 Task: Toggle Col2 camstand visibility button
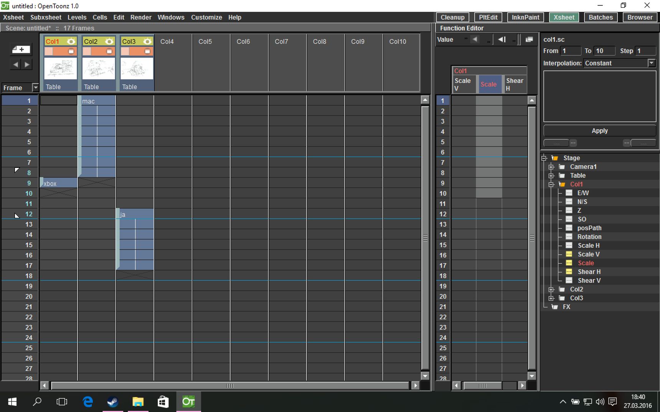(x=109, y=51)
